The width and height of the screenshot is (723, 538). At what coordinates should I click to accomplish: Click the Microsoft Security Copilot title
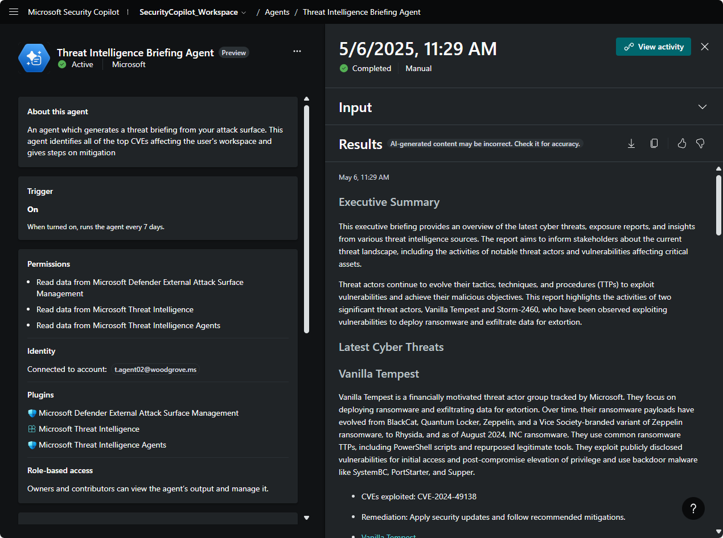click(x=73, y=12)
